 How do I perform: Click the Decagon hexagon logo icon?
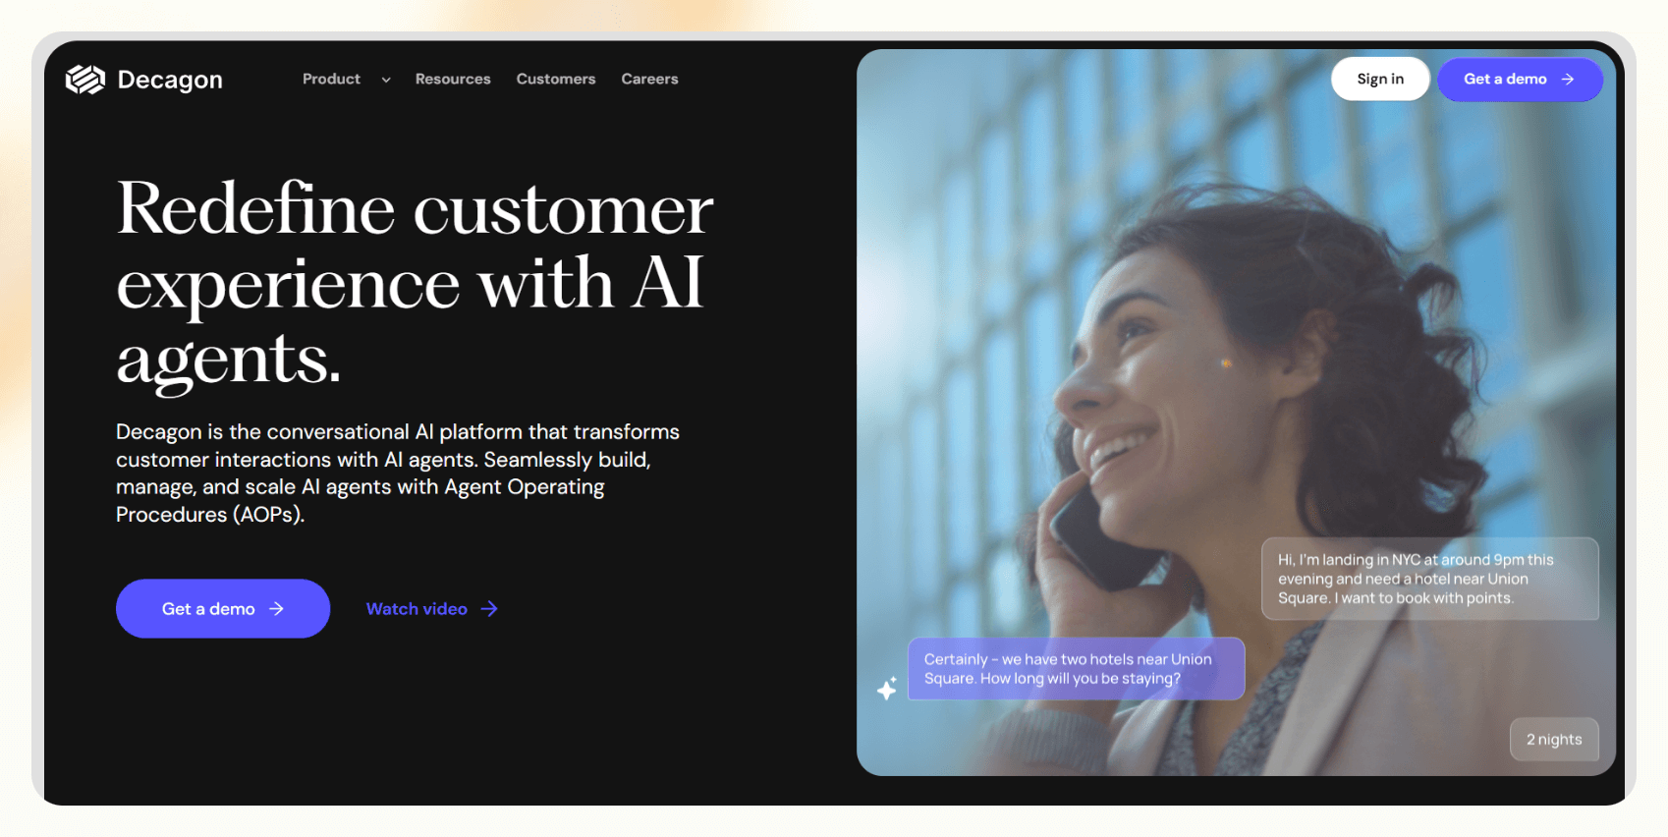85,80
